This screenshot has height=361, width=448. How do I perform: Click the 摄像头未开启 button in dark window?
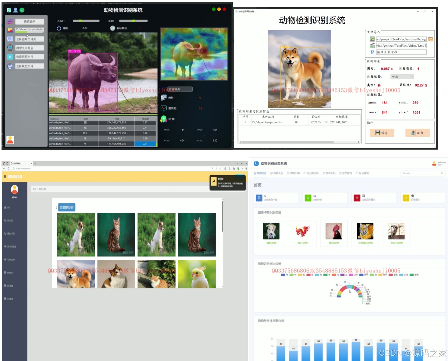coord(30,48)
